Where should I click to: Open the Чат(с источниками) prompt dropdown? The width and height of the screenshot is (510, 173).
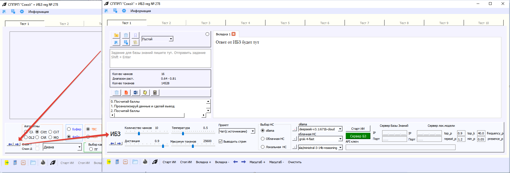[x=253, y=131]
